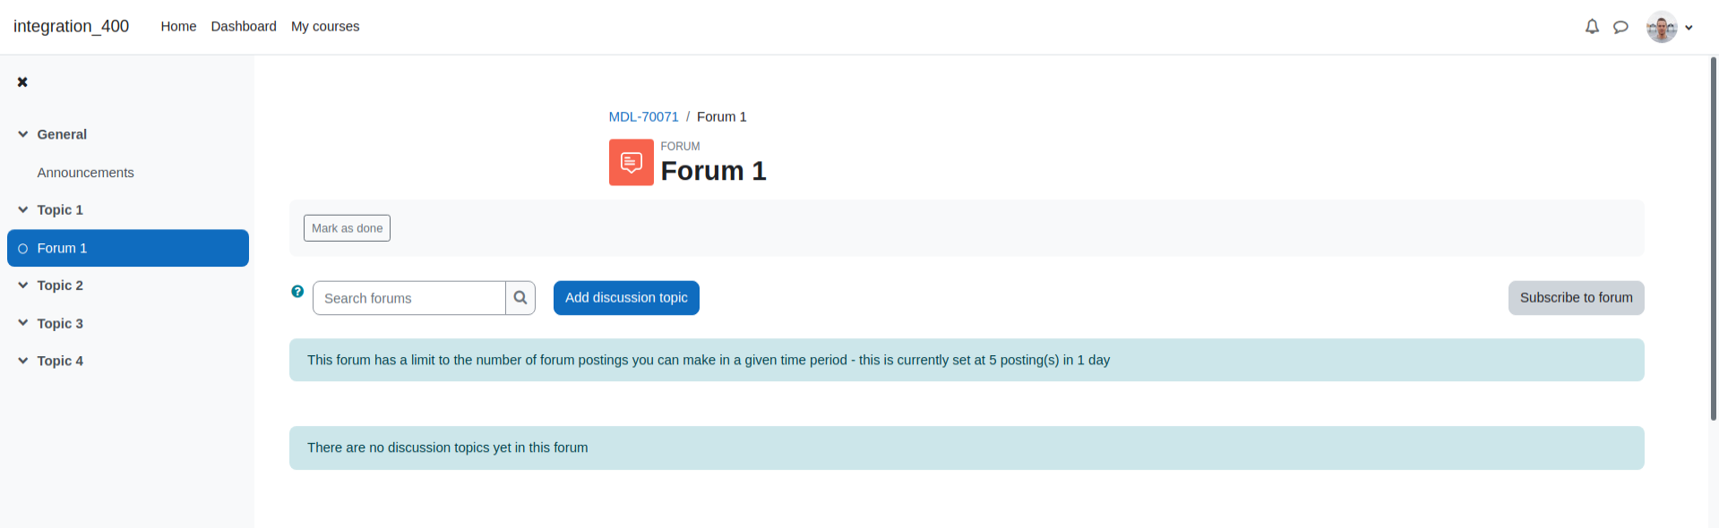Go to the Home menu item
Viewport: 1719px width, 528px height.
coord(178,27)
